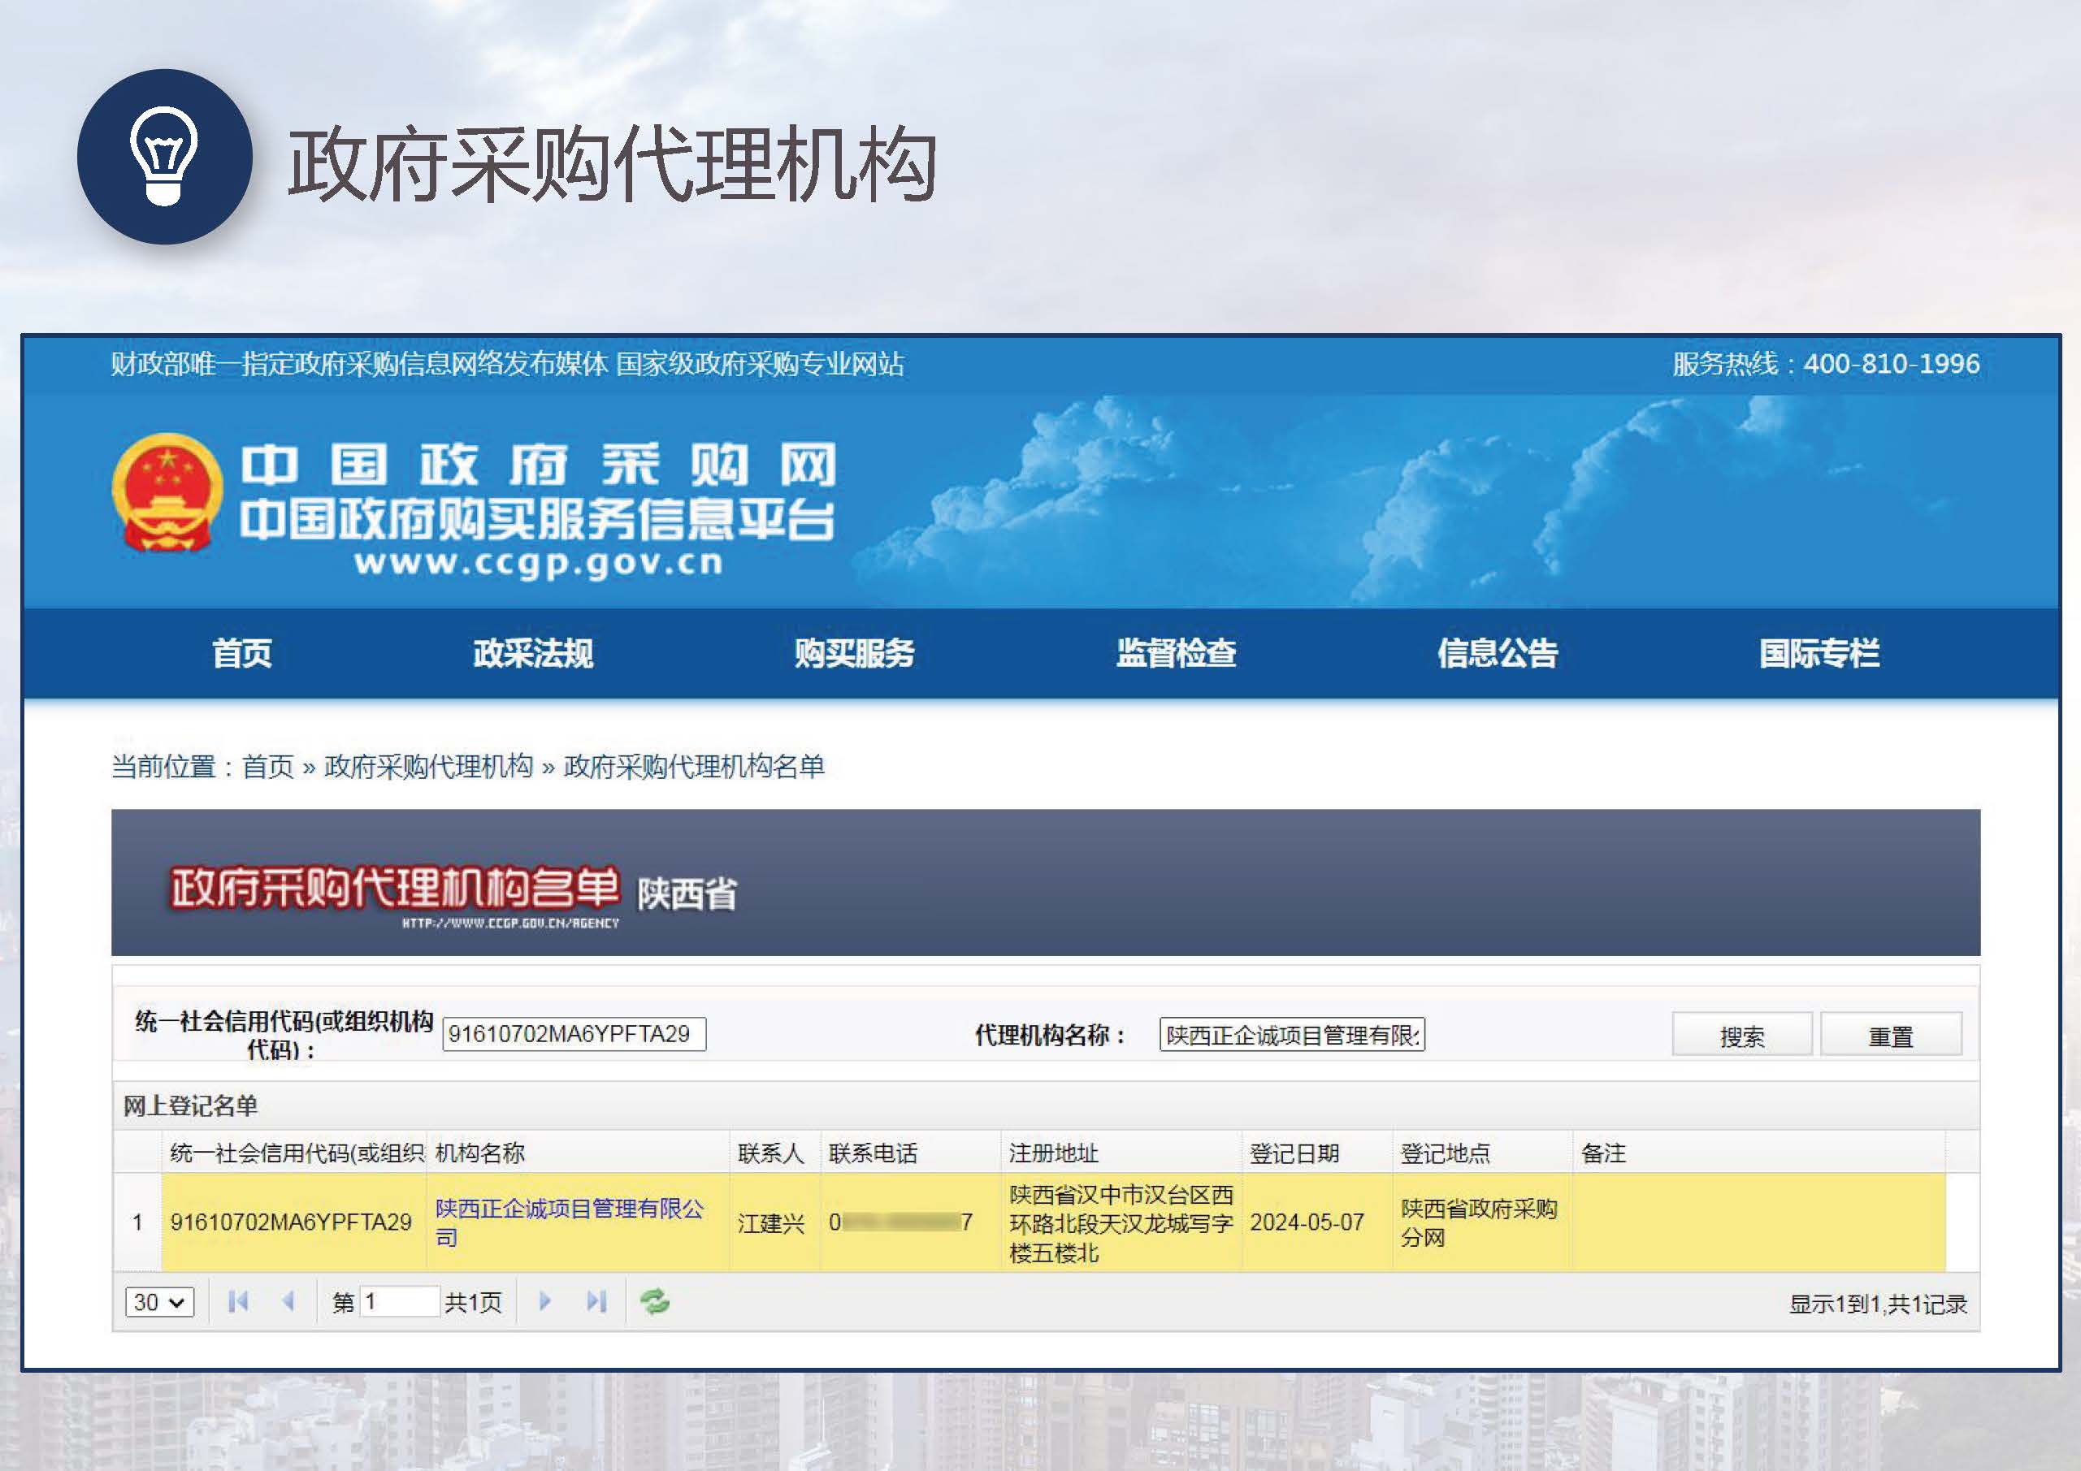
Task: Click the lightbulb icon beside the slide title
Action: [x=164, y=157]
